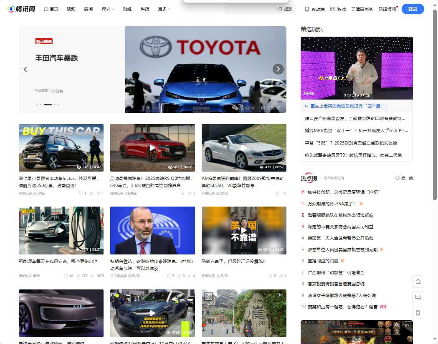
Task: Expand the 更多 navigation menu
Action: [164, 9]
